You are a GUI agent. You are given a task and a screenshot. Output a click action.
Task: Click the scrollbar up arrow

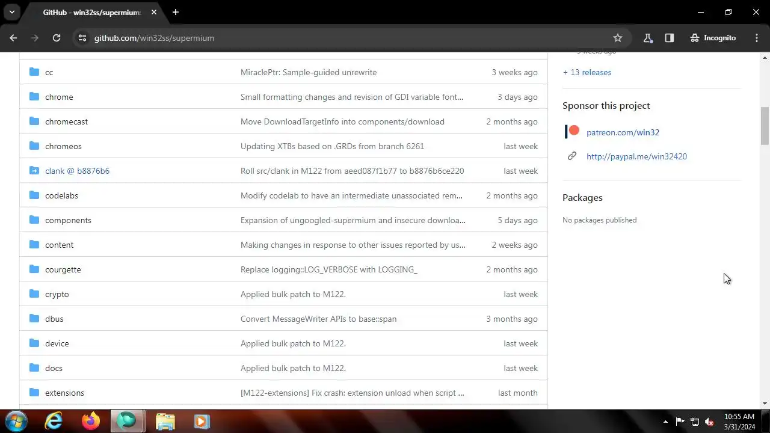point(765,58)
